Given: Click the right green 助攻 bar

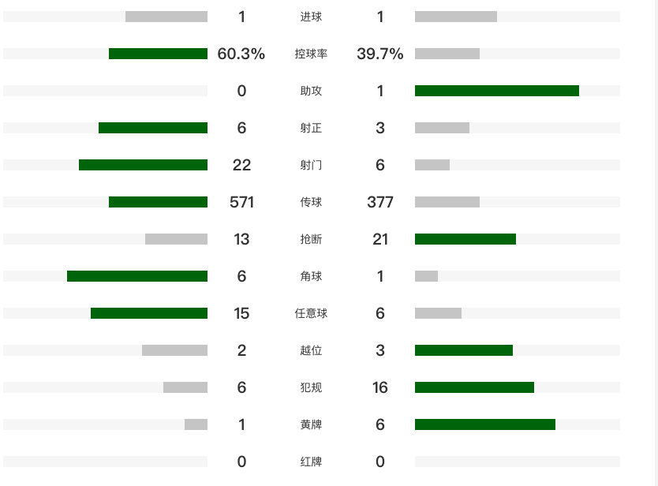Looking at the screenshot, I should click(497, 91).
